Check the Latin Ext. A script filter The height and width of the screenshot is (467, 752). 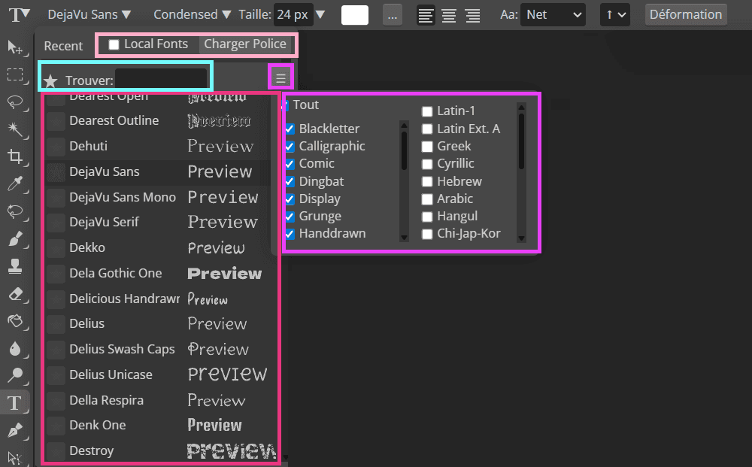[427, 129]
